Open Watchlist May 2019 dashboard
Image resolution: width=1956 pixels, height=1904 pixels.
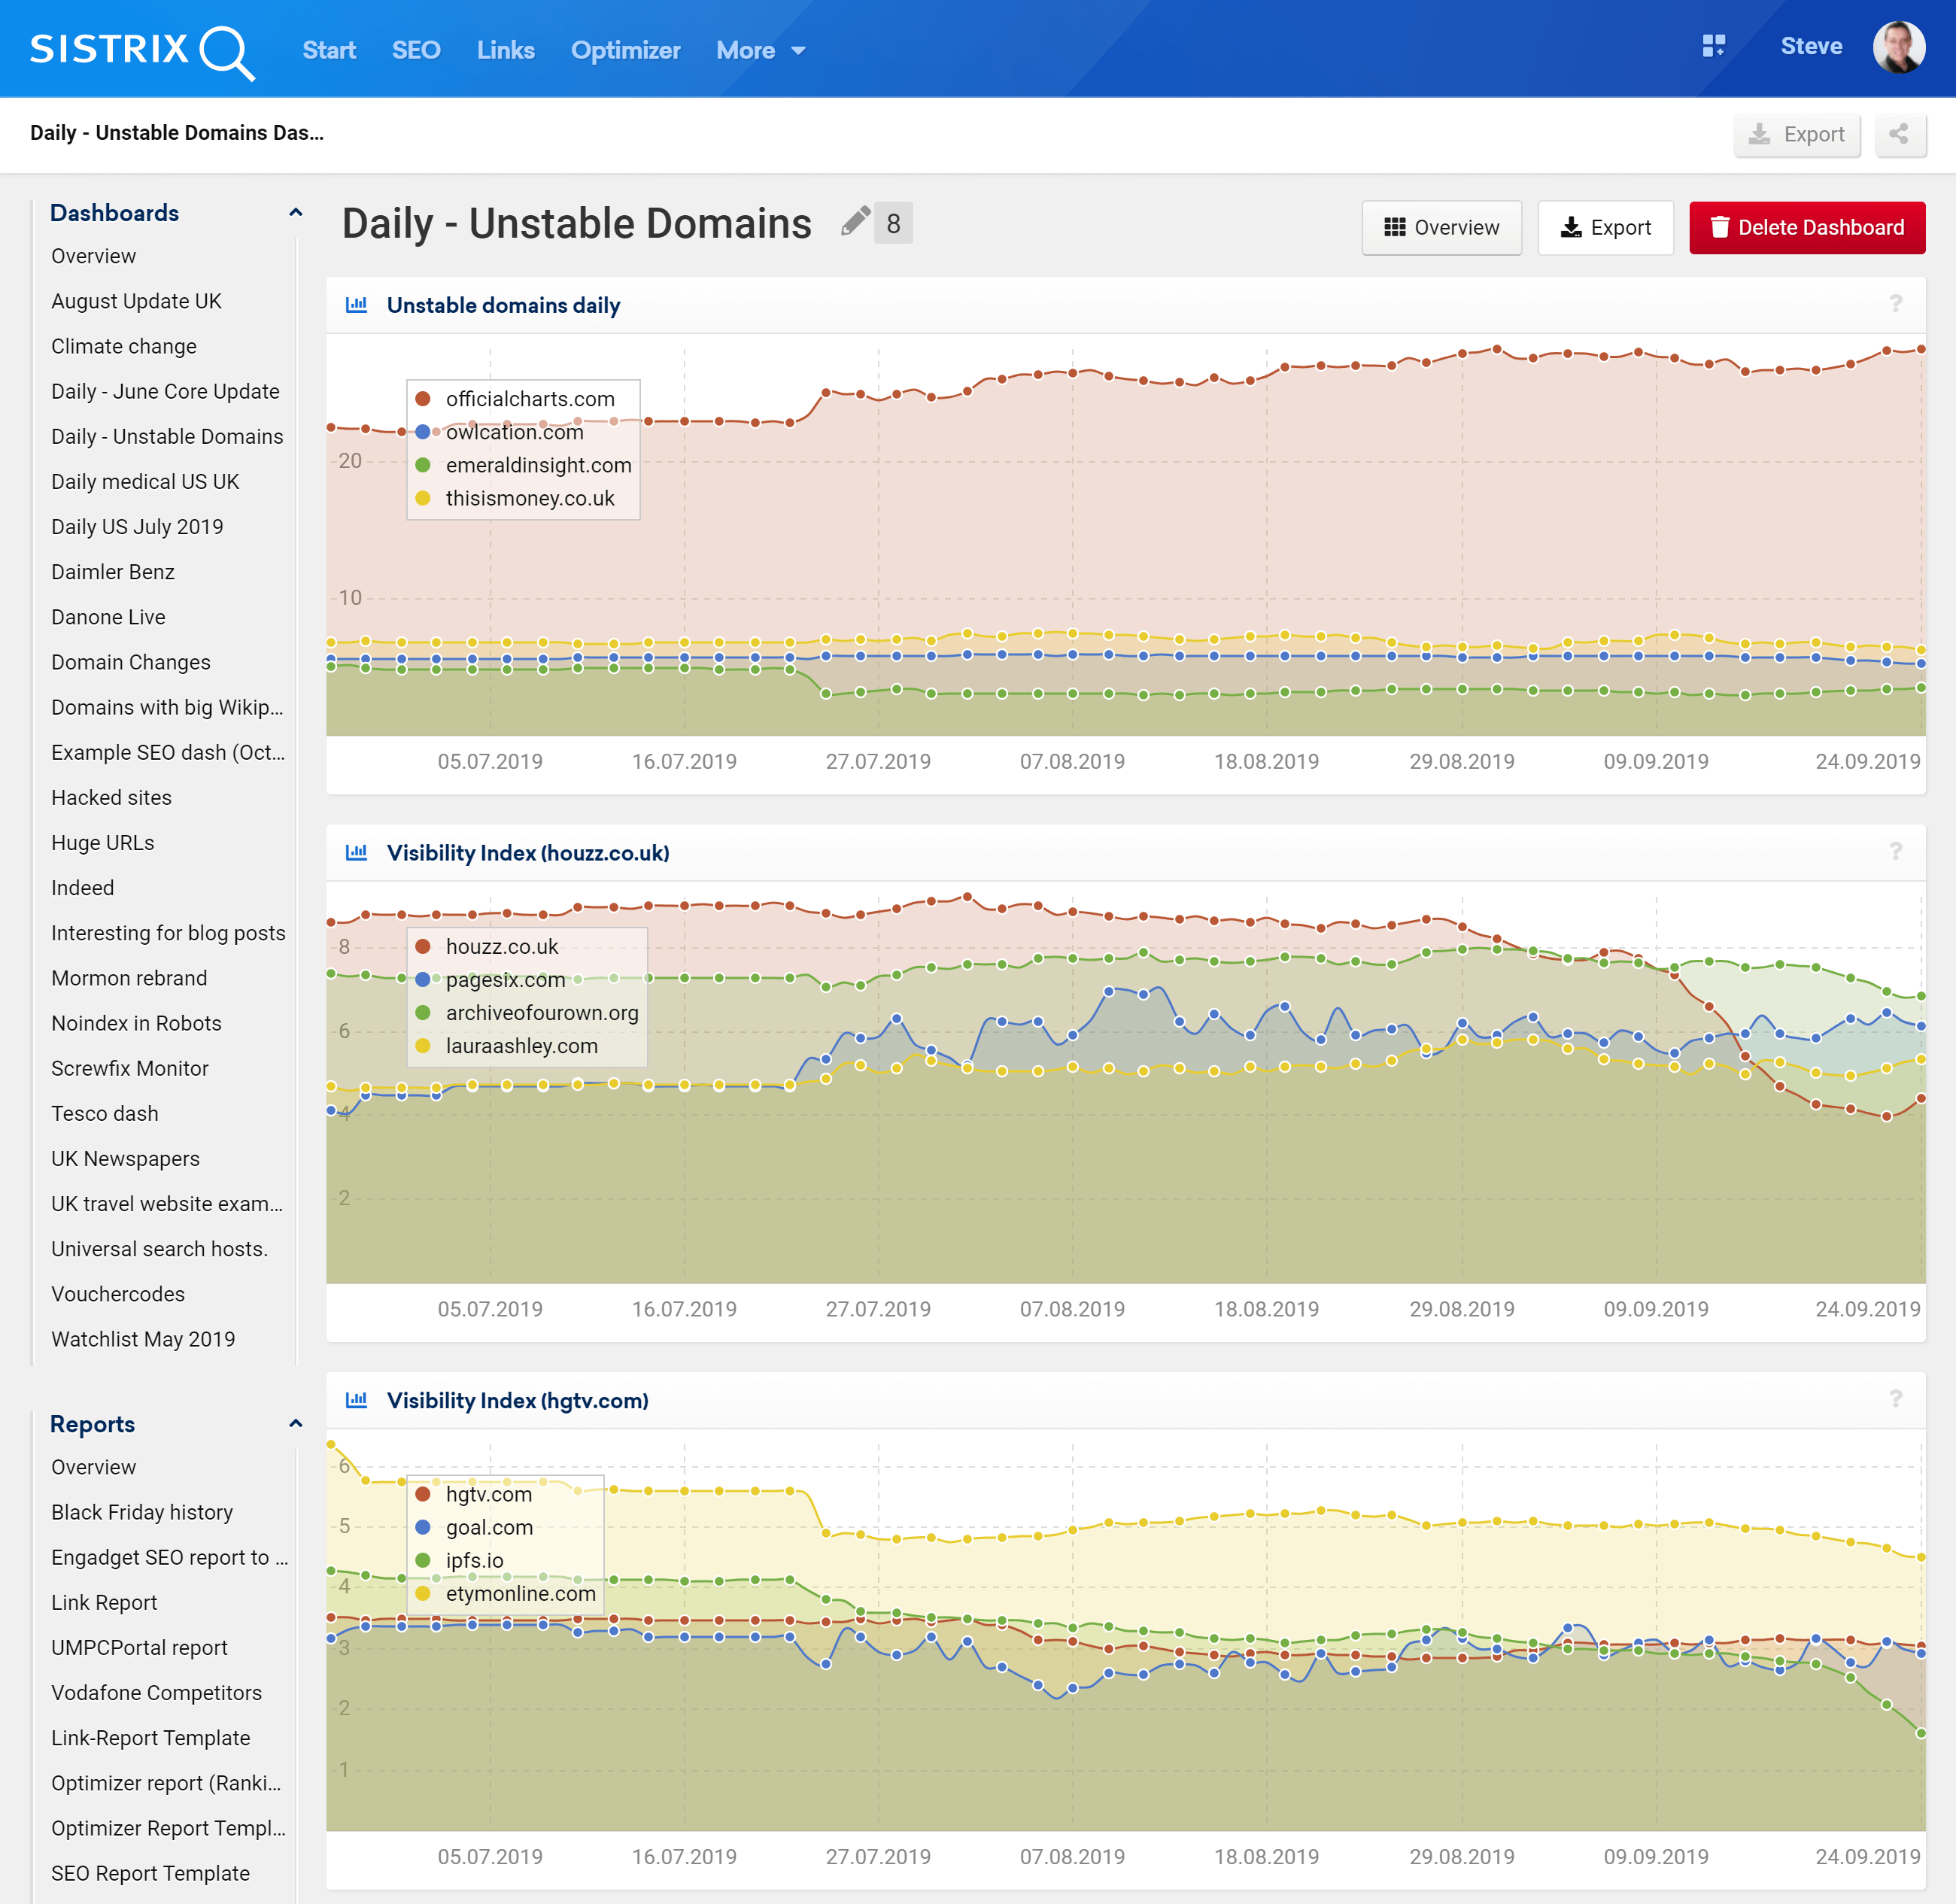click(143, 1339)
